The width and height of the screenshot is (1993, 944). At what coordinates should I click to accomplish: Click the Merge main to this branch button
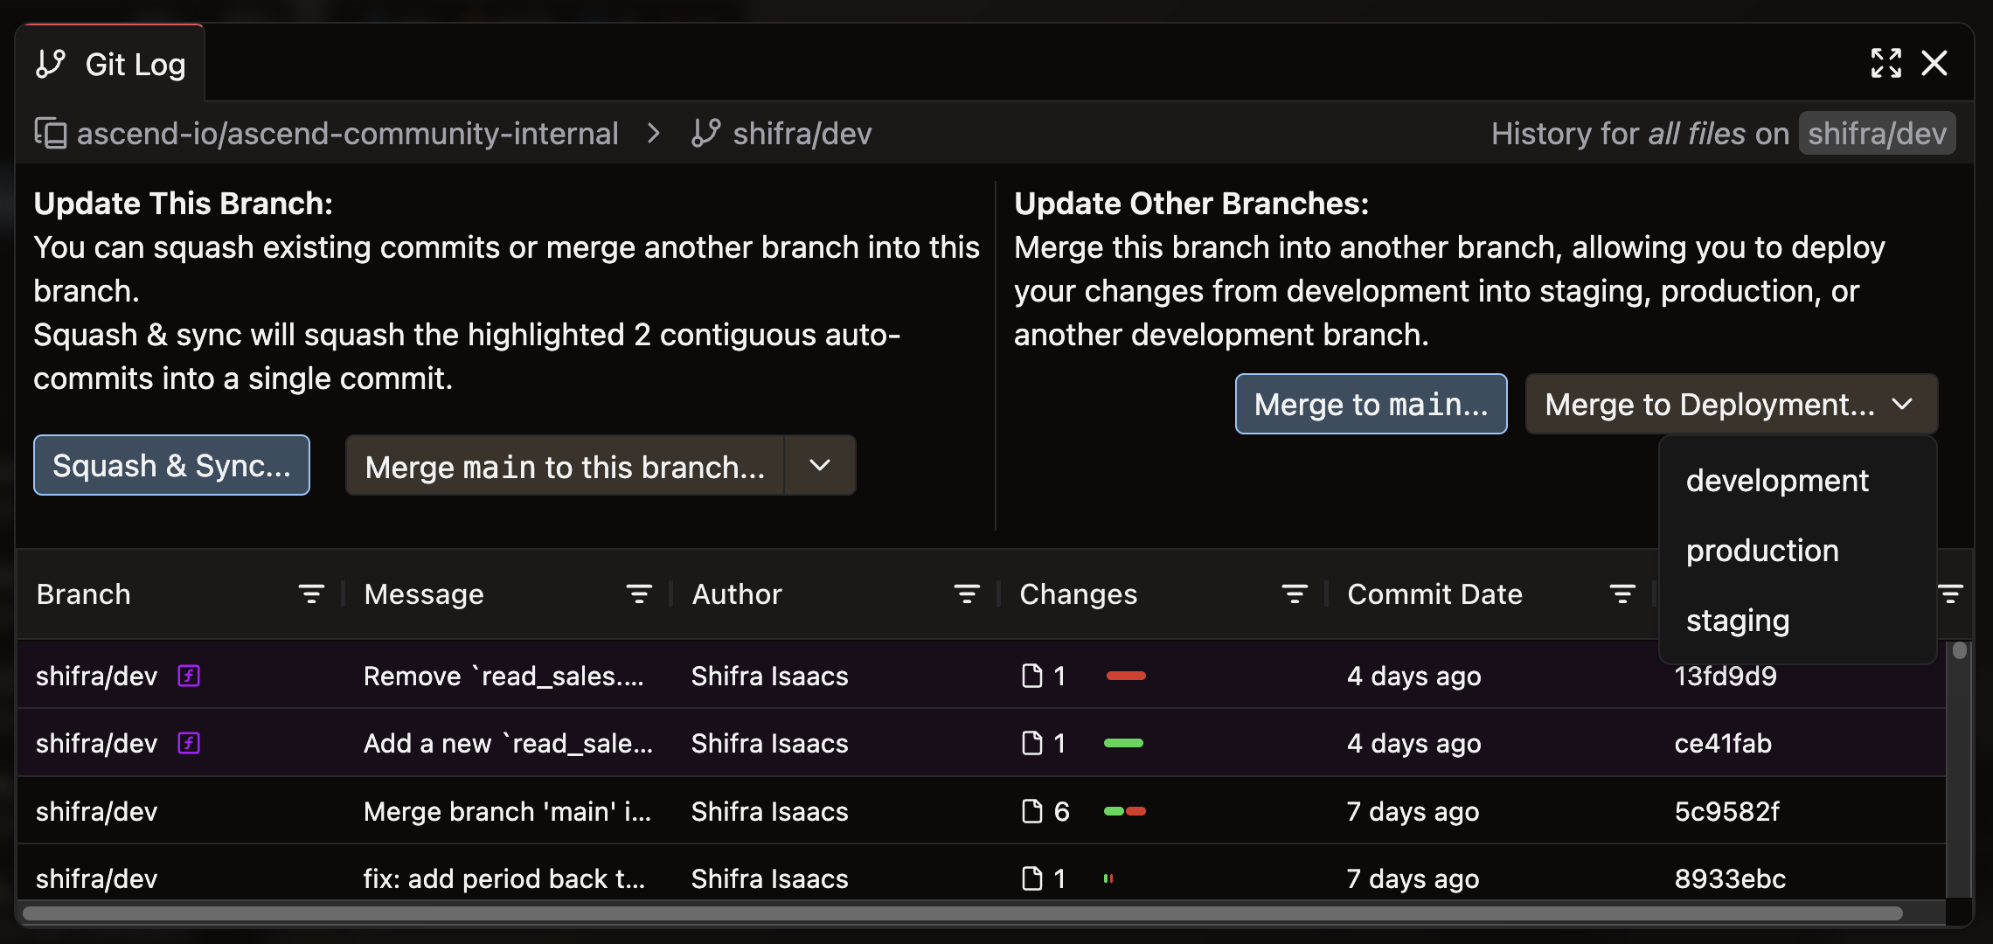pyautogui.click(x=565, y=466)
